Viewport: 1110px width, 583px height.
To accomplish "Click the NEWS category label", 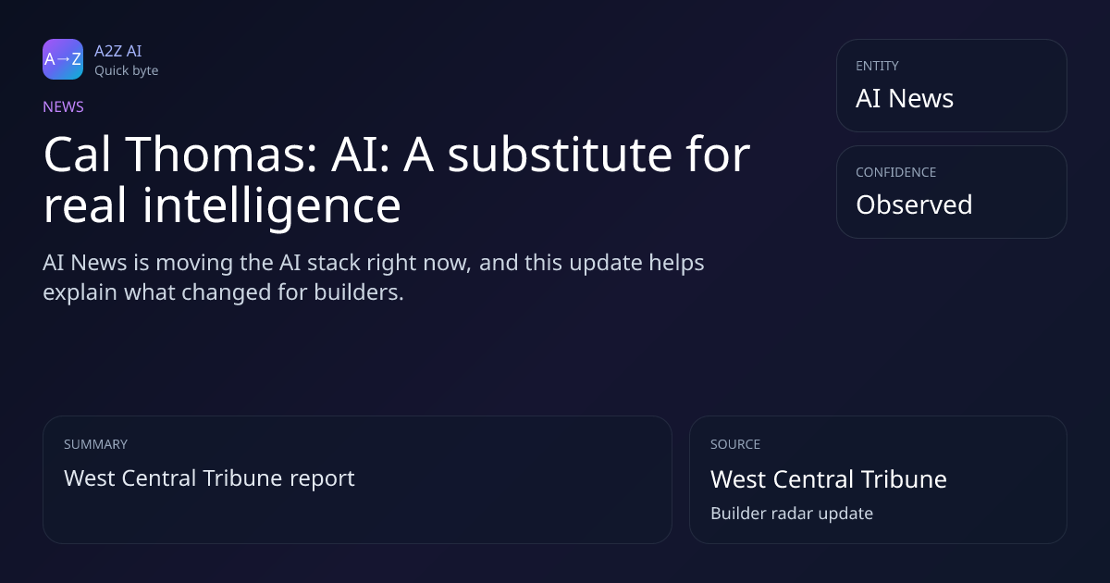I will [63, 106].
